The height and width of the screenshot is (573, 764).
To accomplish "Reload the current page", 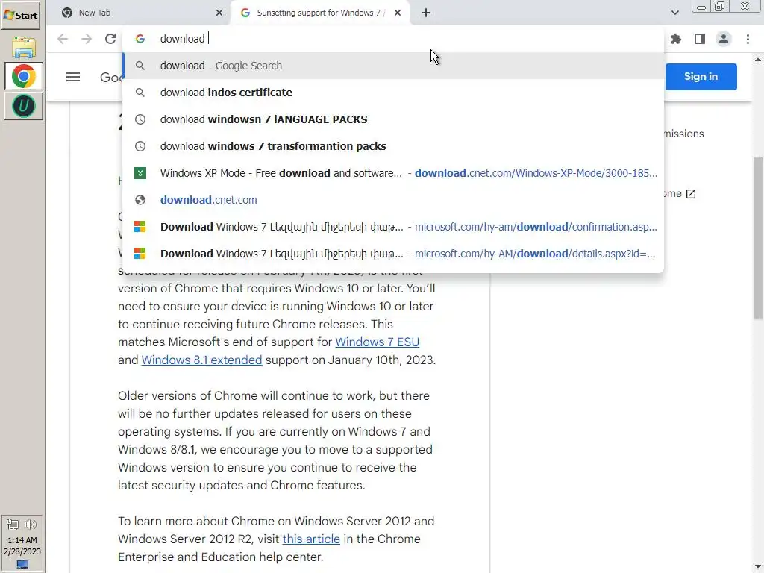I will [x=110, y=39].
